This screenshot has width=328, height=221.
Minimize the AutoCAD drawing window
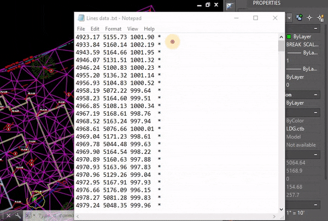pyautogui.click(x=200, y=5)
